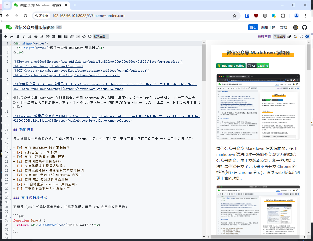Open the Bitwarden extension
313x241 pixels.
tap(247, 16)
